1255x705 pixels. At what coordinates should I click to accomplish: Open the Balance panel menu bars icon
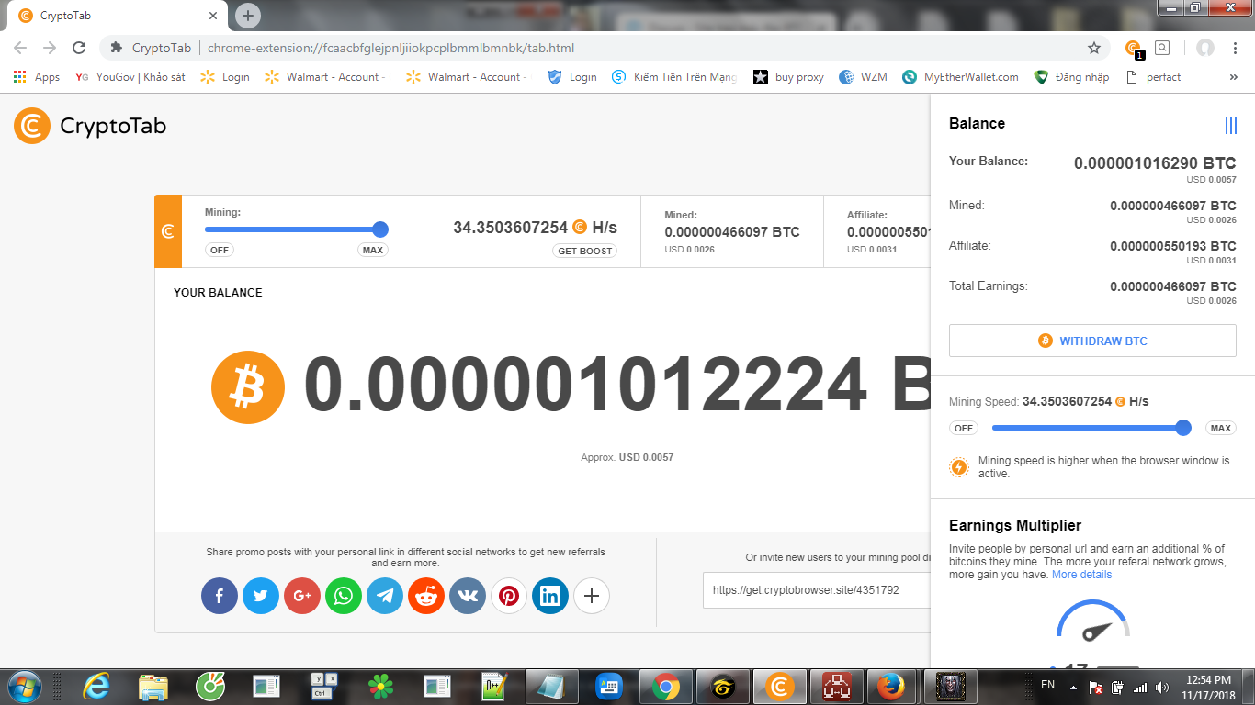point(1230,125)
